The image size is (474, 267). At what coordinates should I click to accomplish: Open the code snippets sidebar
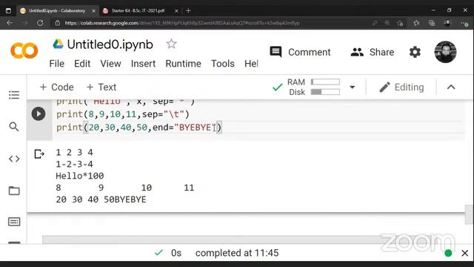pos(14,159)
